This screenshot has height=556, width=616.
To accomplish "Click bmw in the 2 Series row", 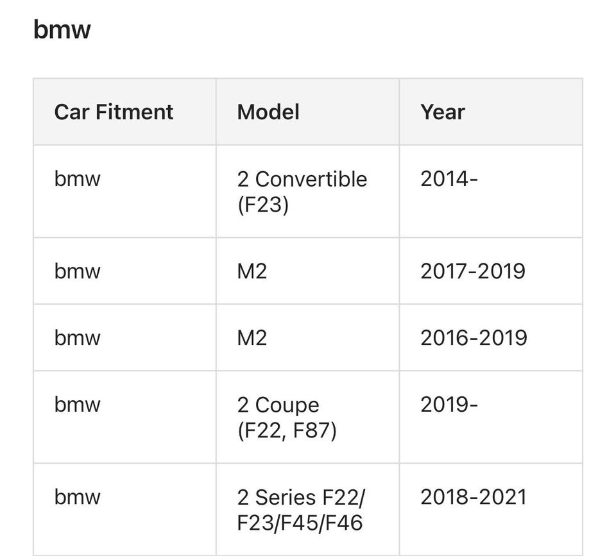I will (78, 497).
